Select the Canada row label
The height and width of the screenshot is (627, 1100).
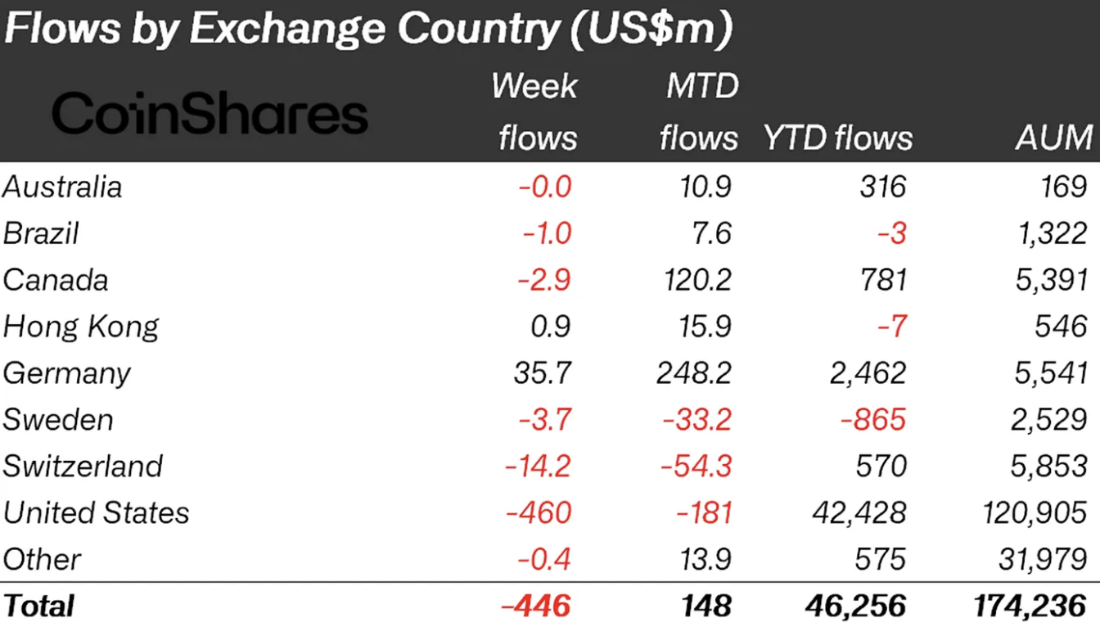[x=56, y=280]
